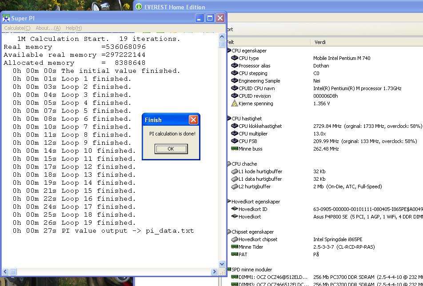
Task: Click the 000006D8h CPUID revision value
Action: click(x=325, y=95)
